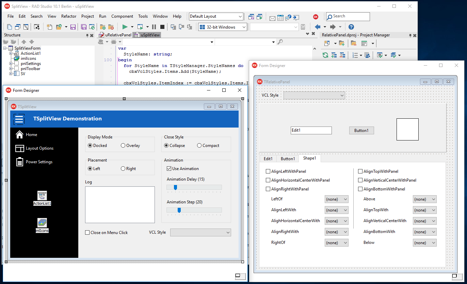467x284 pixels.
Task: Click the Edit1 input field
Action: point(311,131)
